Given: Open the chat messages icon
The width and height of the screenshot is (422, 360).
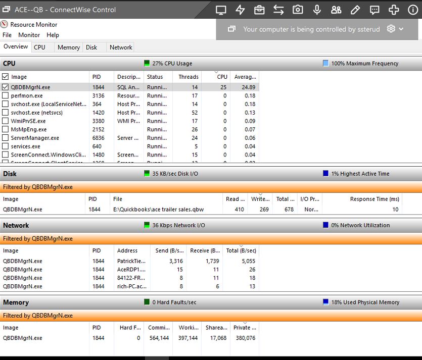Looking at the screenshot, I should (374, 10).
